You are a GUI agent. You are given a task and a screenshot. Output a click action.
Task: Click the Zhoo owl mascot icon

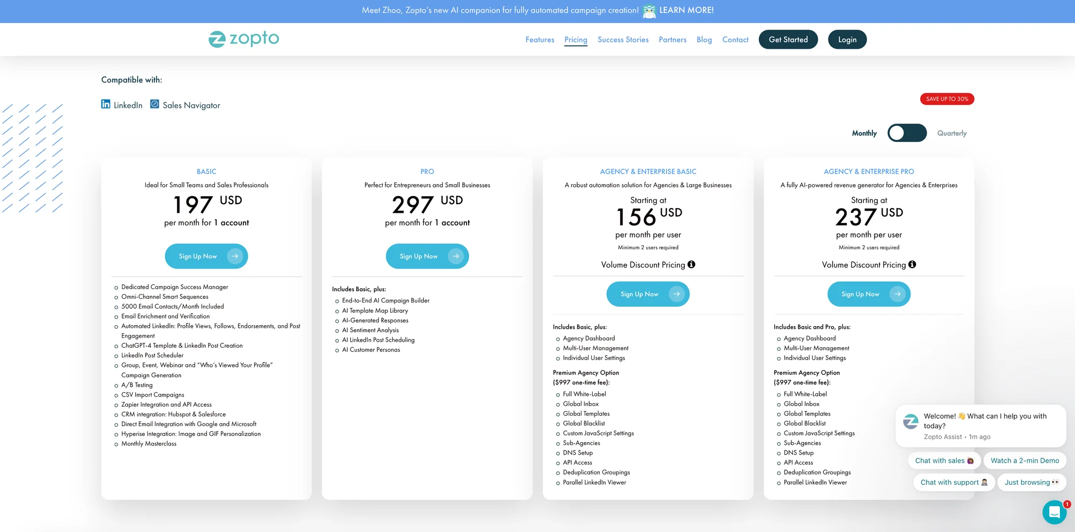point(649,11)
